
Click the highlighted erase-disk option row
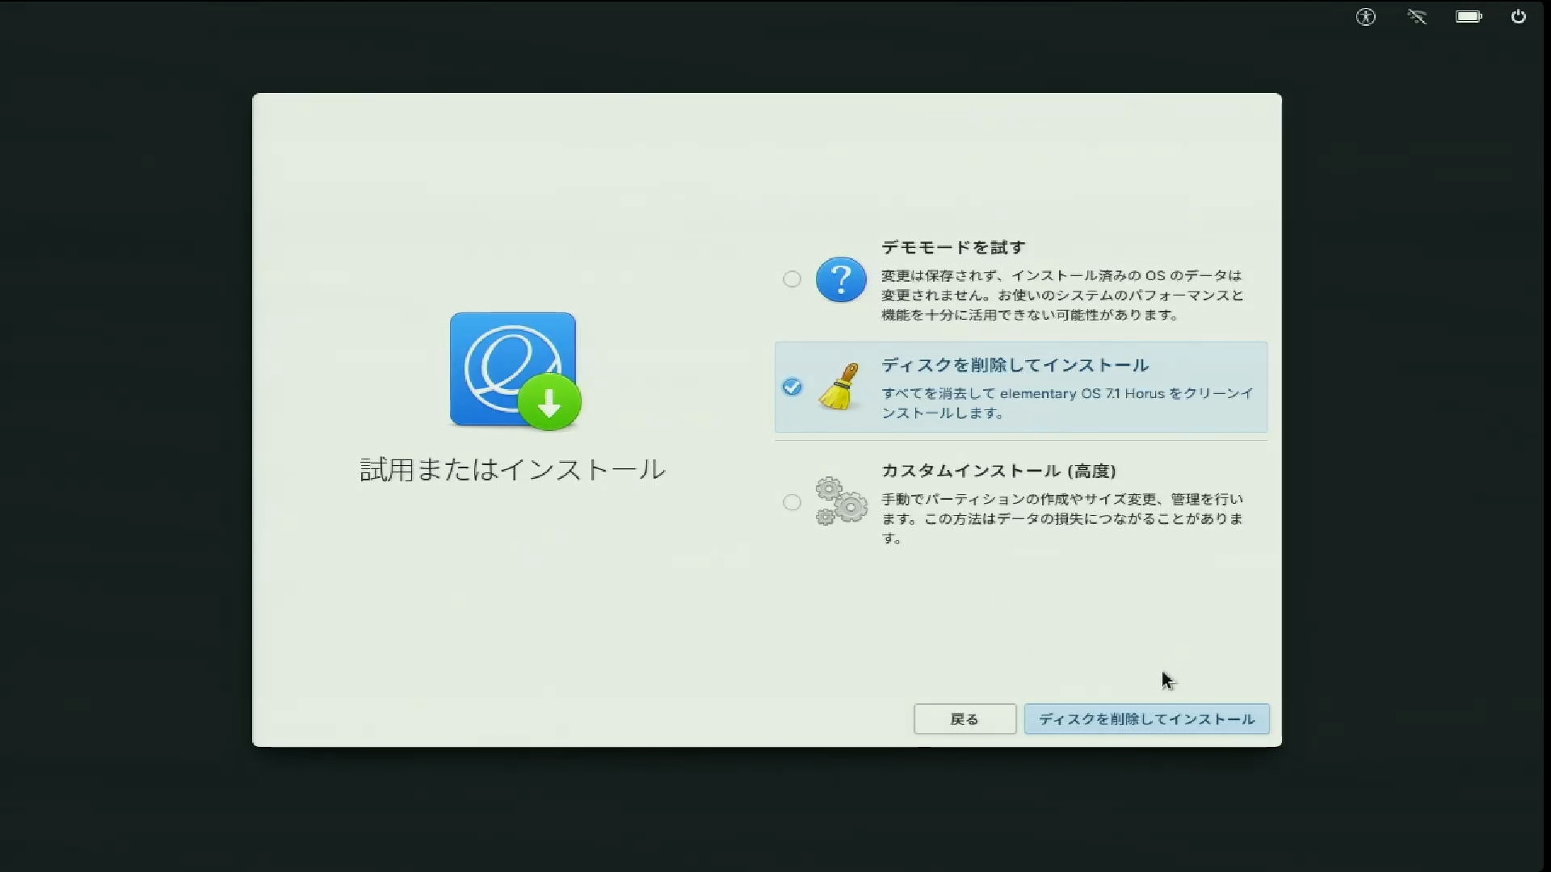[x=1020, y=388]
